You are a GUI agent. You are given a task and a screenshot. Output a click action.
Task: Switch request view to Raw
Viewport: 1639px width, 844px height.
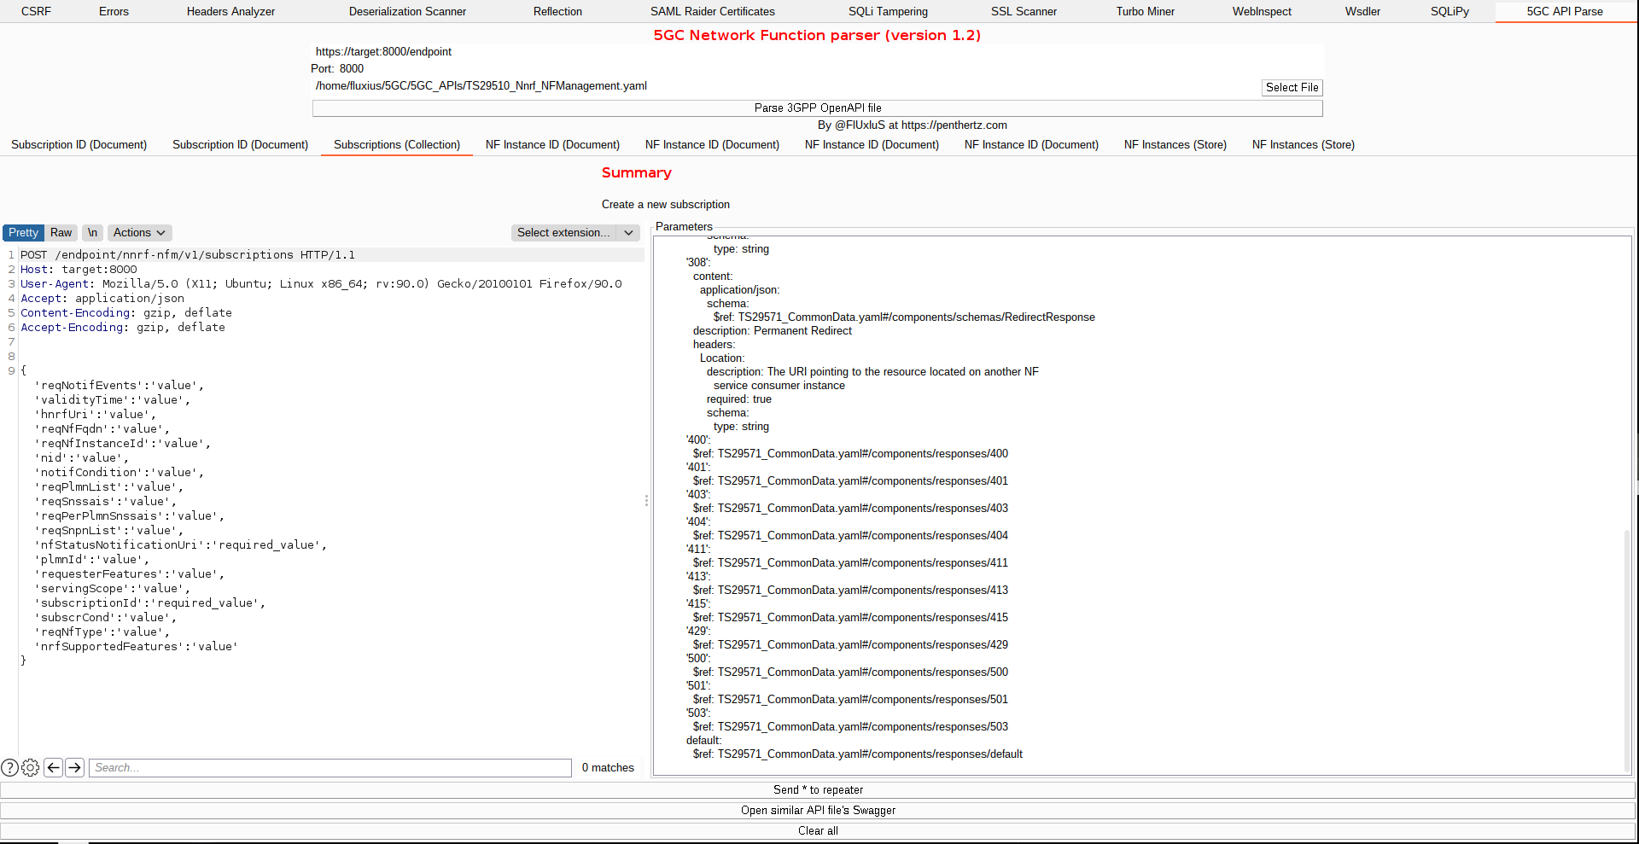point(61,233)
